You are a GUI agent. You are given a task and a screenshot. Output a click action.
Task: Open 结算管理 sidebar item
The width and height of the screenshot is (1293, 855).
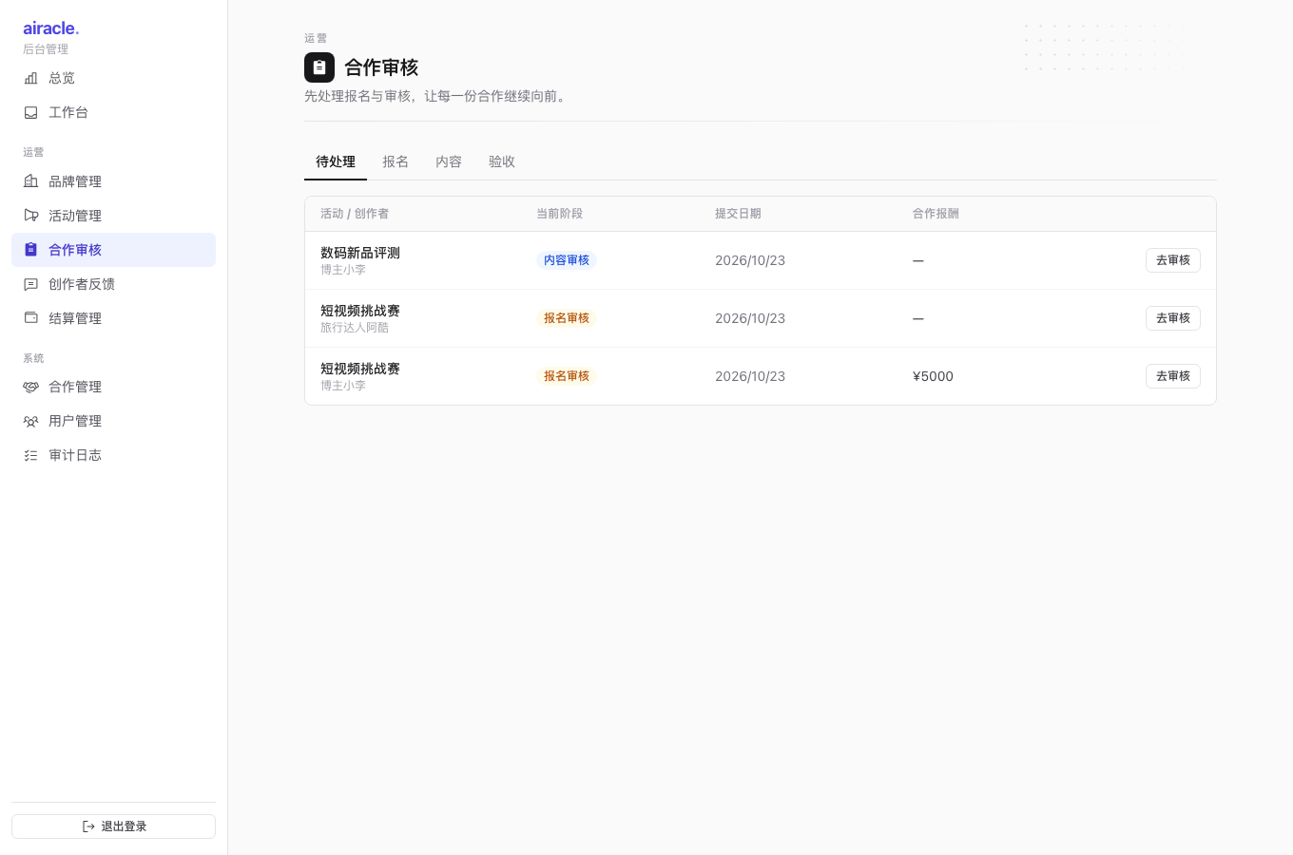(x=113, y=318)
